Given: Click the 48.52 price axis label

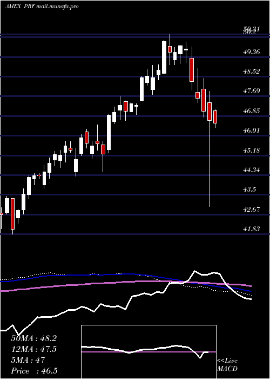Looking at the screenshot, I should (252, 71).
